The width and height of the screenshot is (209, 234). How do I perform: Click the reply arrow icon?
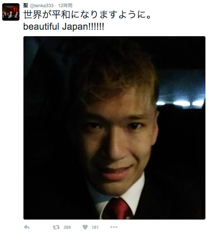27,227
